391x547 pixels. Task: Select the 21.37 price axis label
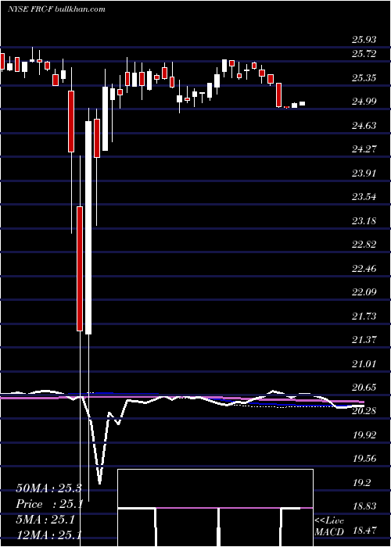pos(364,340)
